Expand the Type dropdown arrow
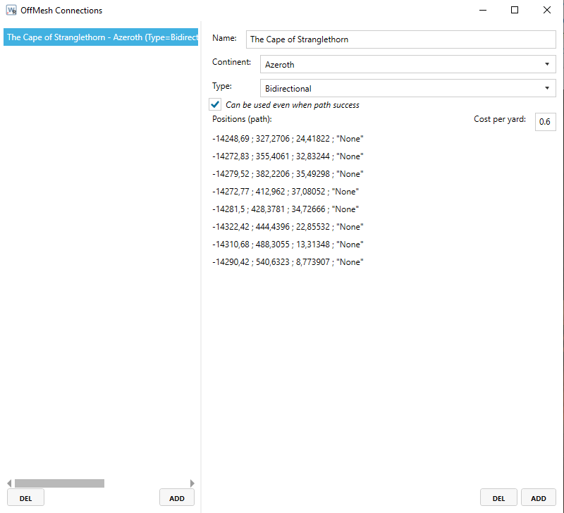 coord(547,89)
